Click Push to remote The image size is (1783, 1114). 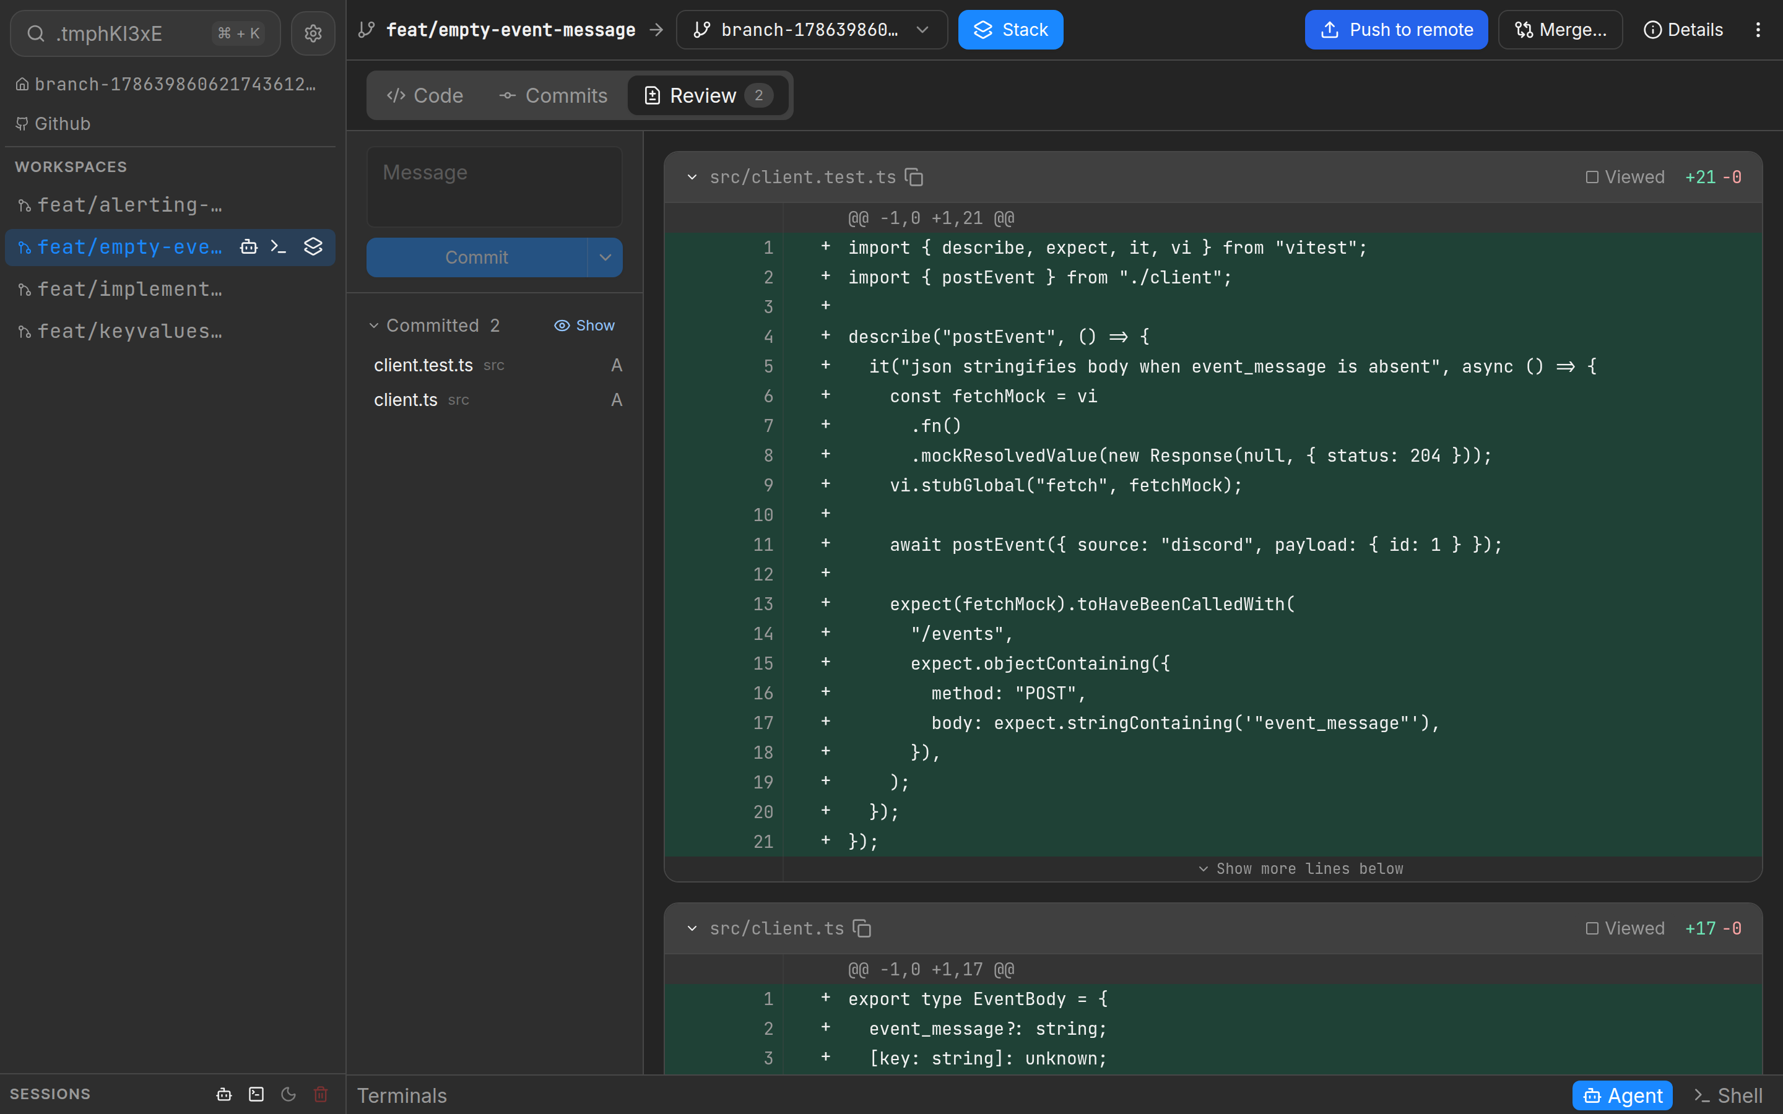[x=1396, y=30]
